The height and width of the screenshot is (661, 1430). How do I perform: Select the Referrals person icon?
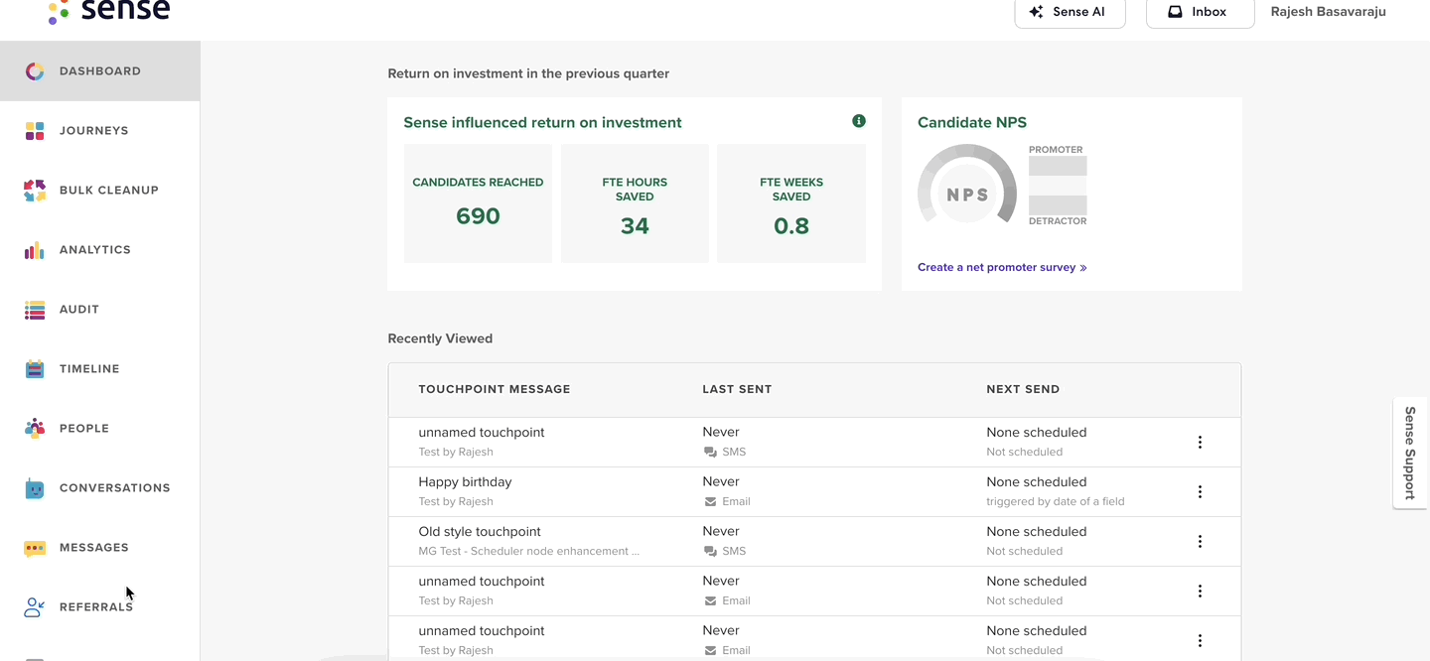click(35, 607)
